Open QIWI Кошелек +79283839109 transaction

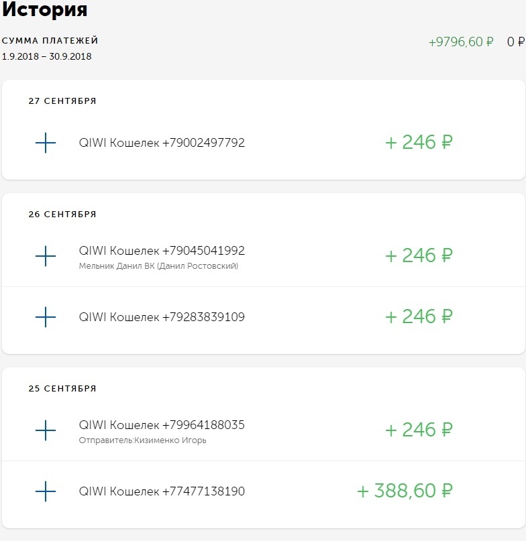tap(162, 317)
